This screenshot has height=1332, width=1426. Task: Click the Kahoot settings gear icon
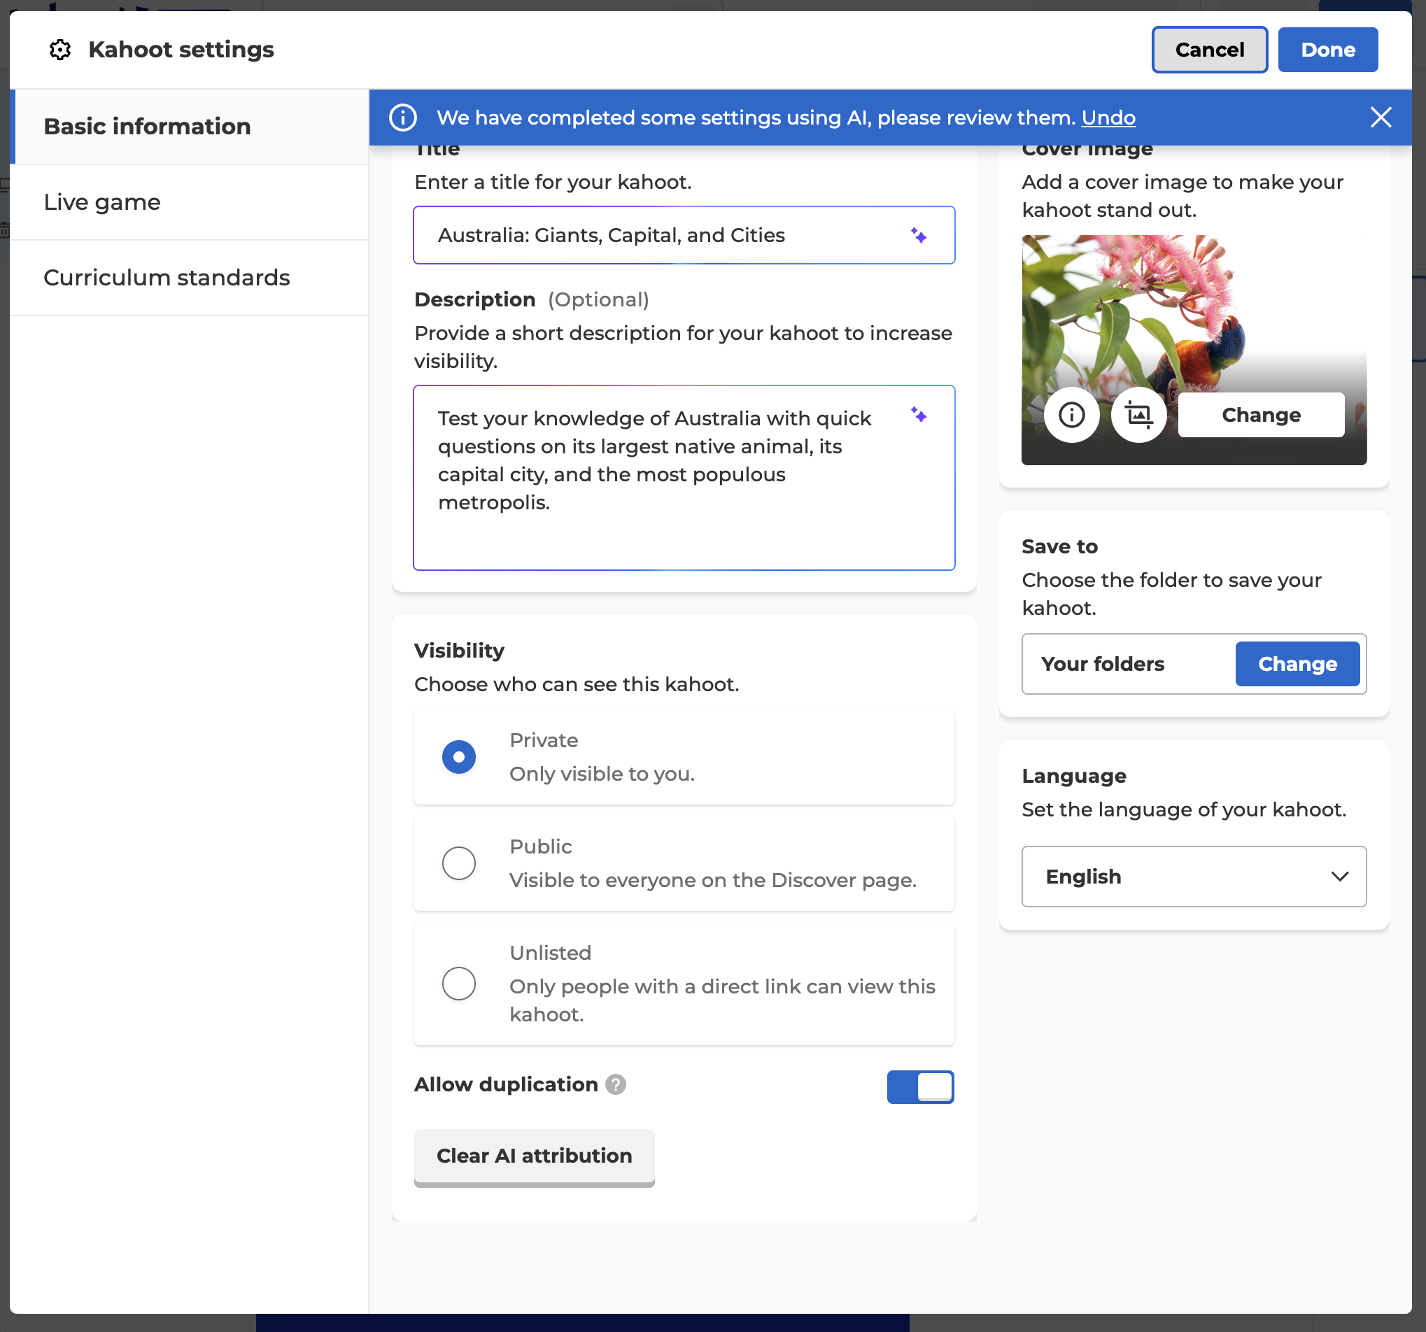(x=60, y=50)
